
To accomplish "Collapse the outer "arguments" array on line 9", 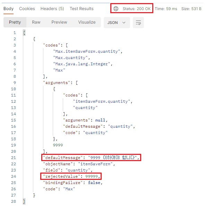I will [77, 83].
